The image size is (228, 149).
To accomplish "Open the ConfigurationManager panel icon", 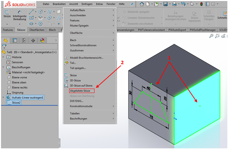I will (24, 40).
